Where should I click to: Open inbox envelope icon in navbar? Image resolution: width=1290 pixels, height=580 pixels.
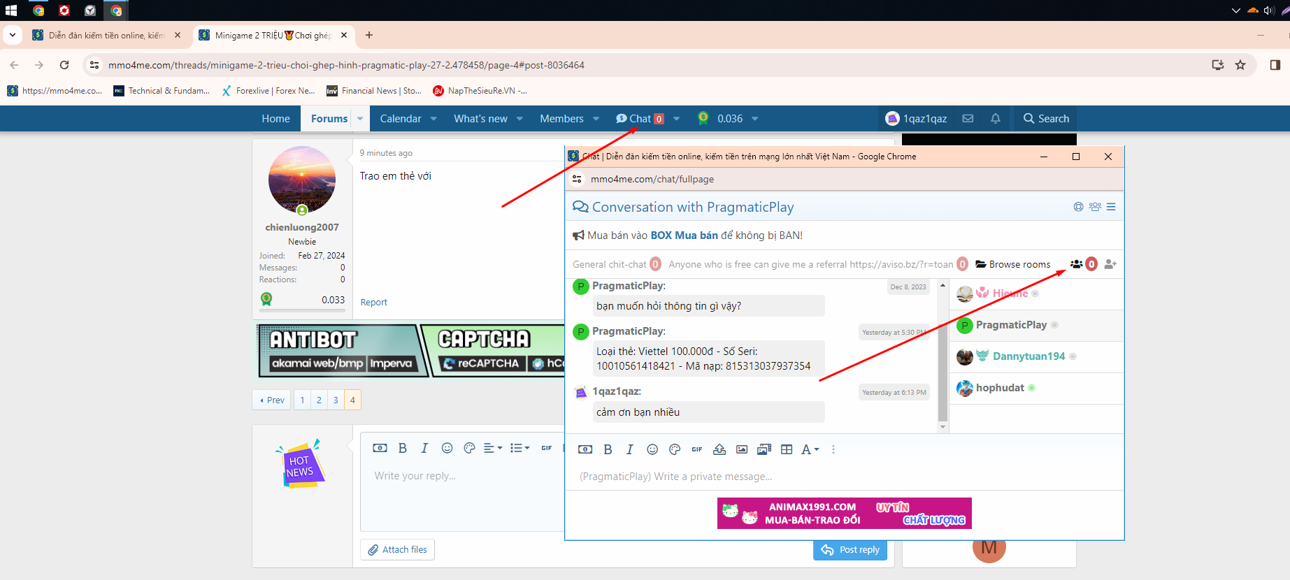[x=968, y=119]
